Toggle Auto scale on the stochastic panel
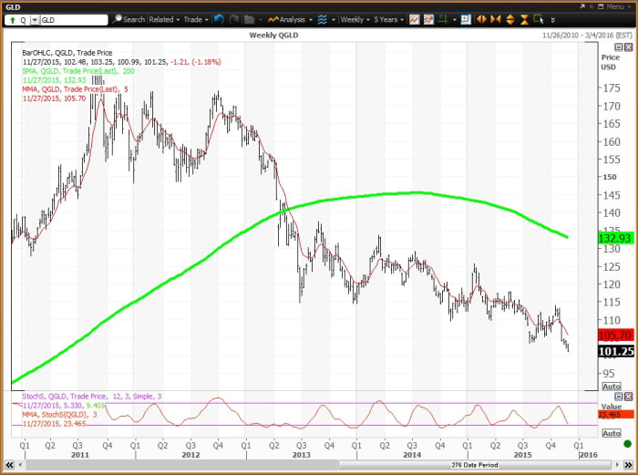Image resolution: width=638 pixels, height=475 pixels. coord(612,434)
